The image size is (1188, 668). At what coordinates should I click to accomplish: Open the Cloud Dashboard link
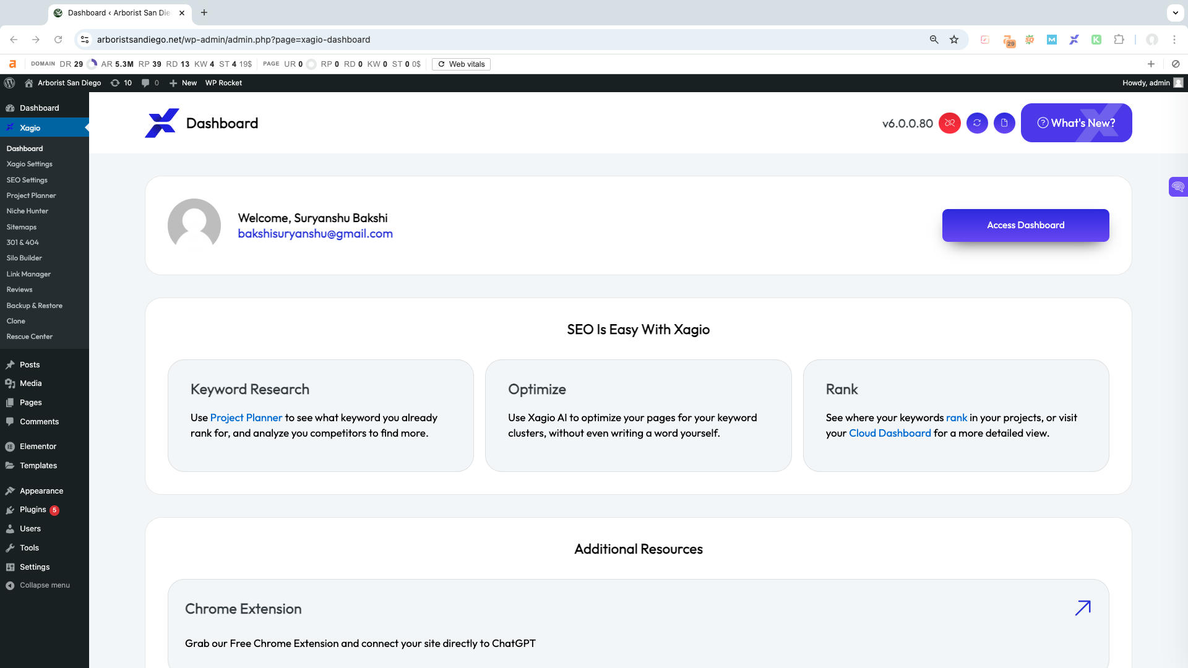point(890,433)
